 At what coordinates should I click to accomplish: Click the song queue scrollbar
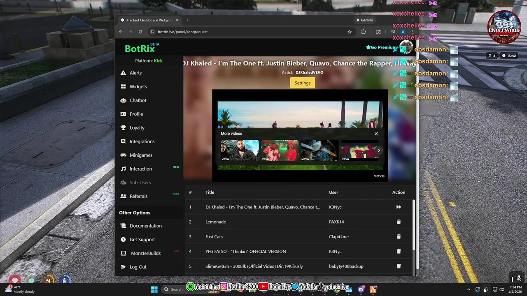coord(413,224)
